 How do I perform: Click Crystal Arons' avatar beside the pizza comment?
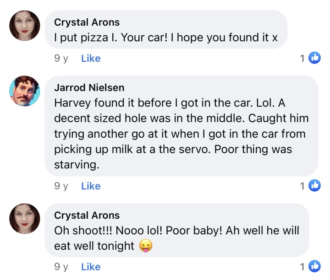coord(25,26)
